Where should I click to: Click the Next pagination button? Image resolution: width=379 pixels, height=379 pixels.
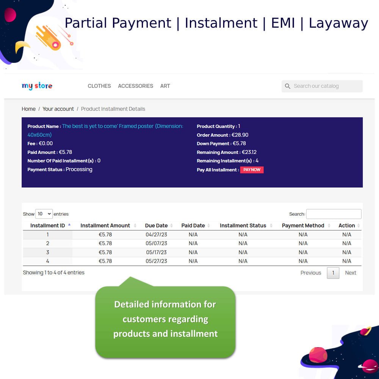coord(351,273)
